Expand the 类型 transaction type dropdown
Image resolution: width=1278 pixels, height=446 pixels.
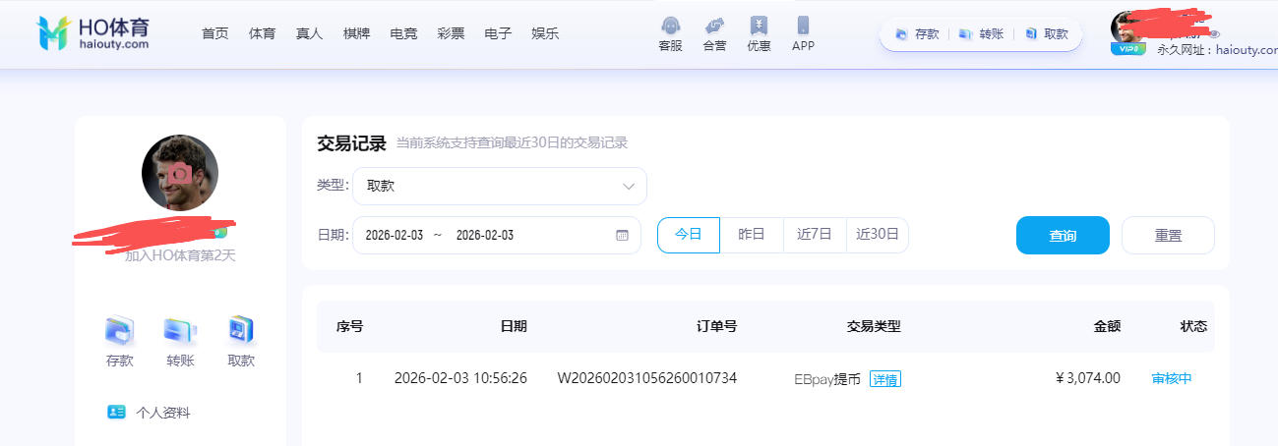(x=499, y=186)
